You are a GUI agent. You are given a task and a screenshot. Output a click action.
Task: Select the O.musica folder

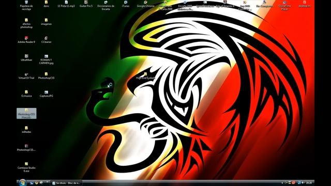[26, 94]
